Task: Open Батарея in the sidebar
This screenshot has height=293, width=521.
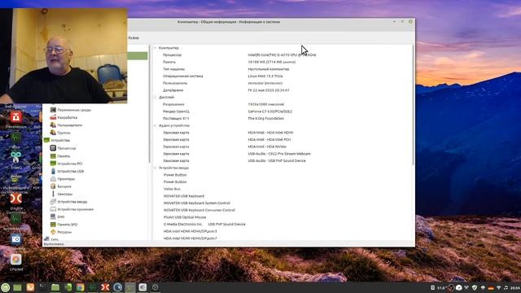Action: (x=64, y=186)
